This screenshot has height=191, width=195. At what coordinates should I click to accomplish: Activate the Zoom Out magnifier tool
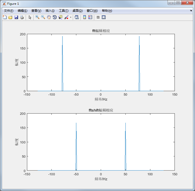click(43, 17)
